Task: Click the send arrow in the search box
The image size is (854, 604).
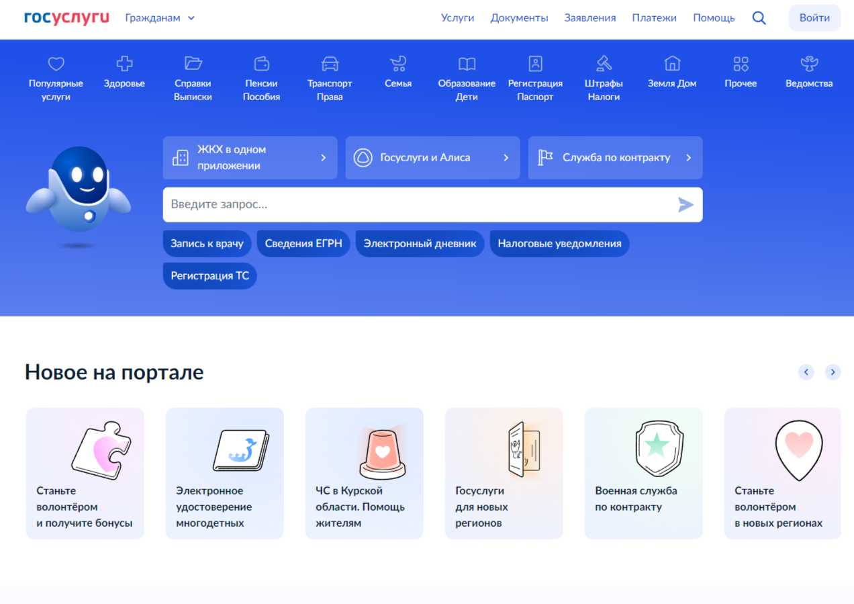Action: click(x=685, y=205)
